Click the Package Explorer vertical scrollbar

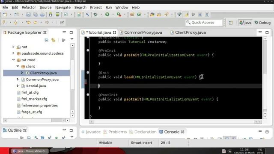tap(73, 80)
